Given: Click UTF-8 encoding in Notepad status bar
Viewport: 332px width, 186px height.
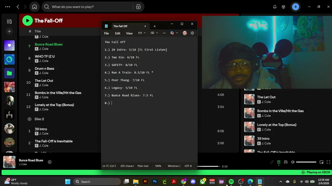Looking at the screenshot, I should tap(188, 166).
